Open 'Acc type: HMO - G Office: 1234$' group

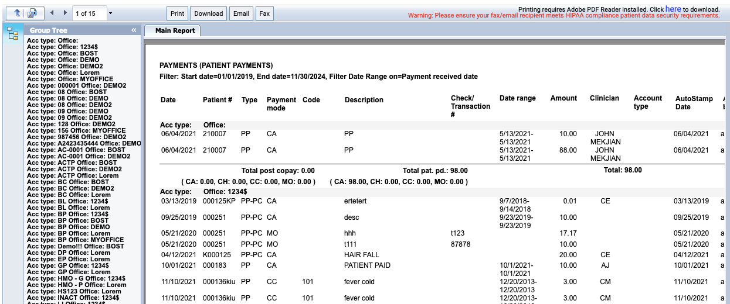point(76,278)
